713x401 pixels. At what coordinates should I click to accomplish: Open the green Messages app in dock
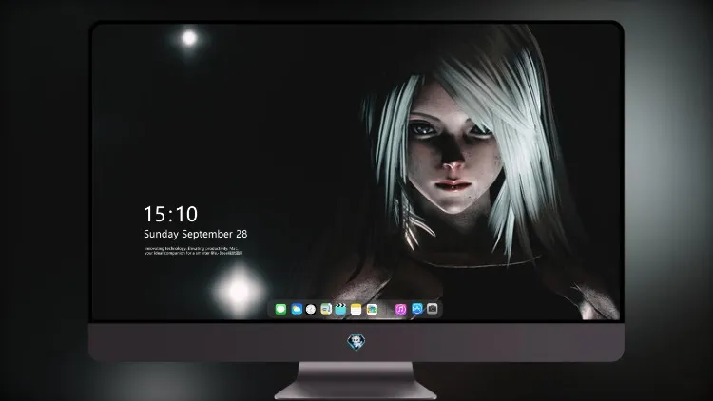coord(280,309)
